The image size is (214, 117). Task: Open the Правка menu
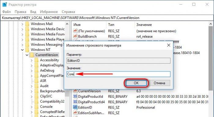pyautogui.click(x=20, y=12)
